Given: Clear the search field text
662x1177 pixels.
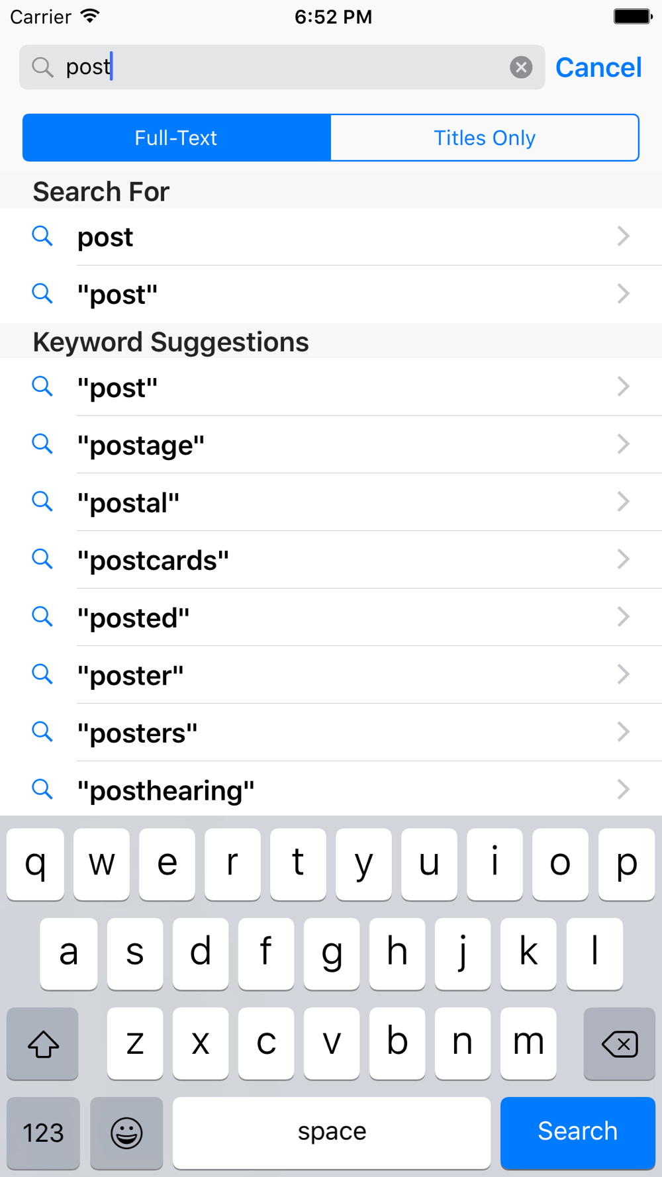Looking at the screenshot, I should [521, 67].
